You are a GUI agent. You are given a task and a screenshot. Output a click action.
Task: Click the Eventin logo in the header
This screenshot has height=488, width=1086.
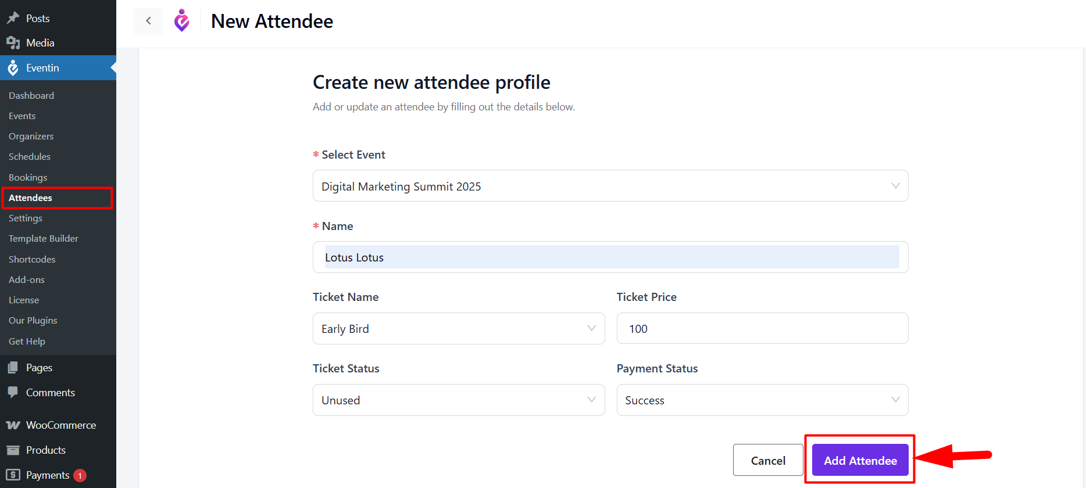(182, 20)
